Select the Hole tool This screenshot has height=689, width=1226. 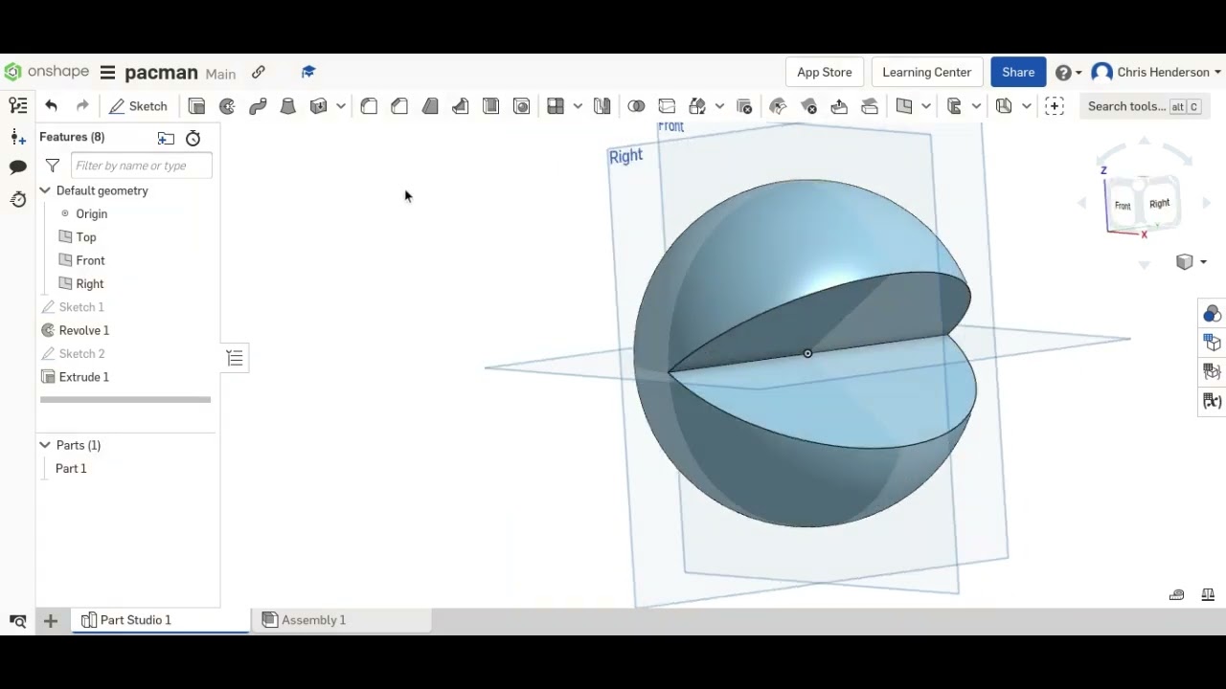pyautogui.click(x=522, y=106)
